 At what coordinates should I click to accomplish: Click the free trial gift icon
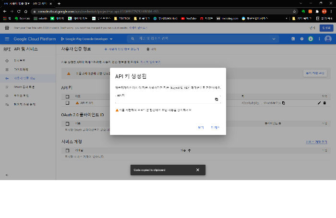pyautogui.click(x=7, y=28)
